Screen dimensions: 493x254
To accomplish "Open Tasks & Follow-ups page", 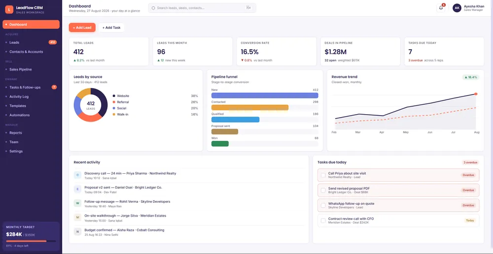I will (x=31, y=87).
